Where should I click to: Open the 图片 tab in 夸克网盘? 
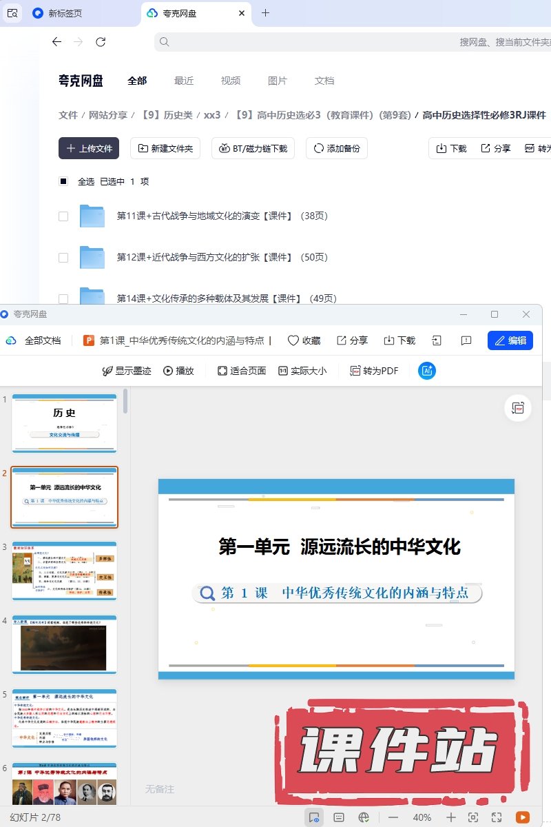coord(278,81)
